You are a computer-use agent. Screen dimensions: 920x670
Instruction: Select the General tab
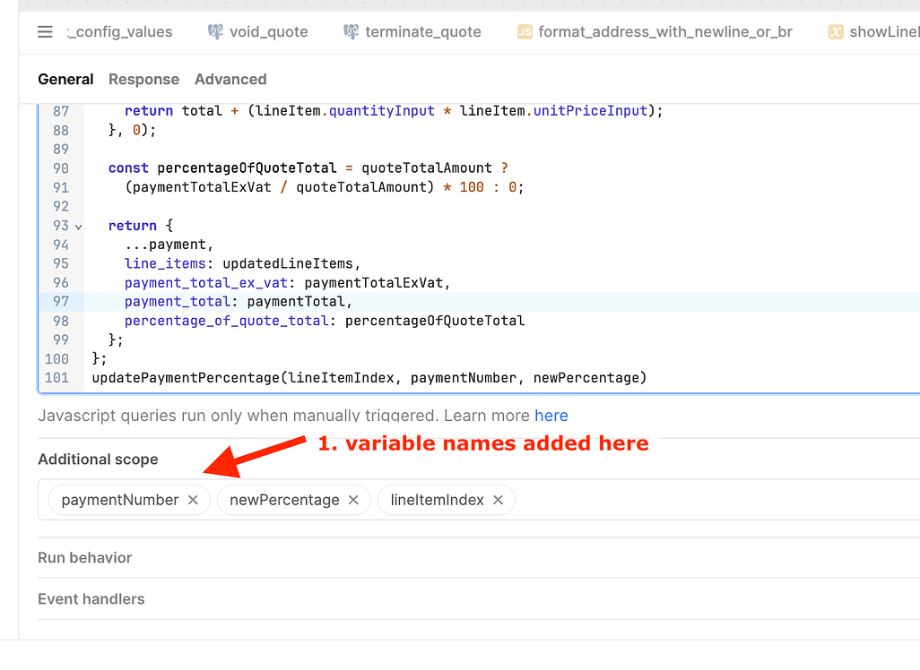[65, 79]
